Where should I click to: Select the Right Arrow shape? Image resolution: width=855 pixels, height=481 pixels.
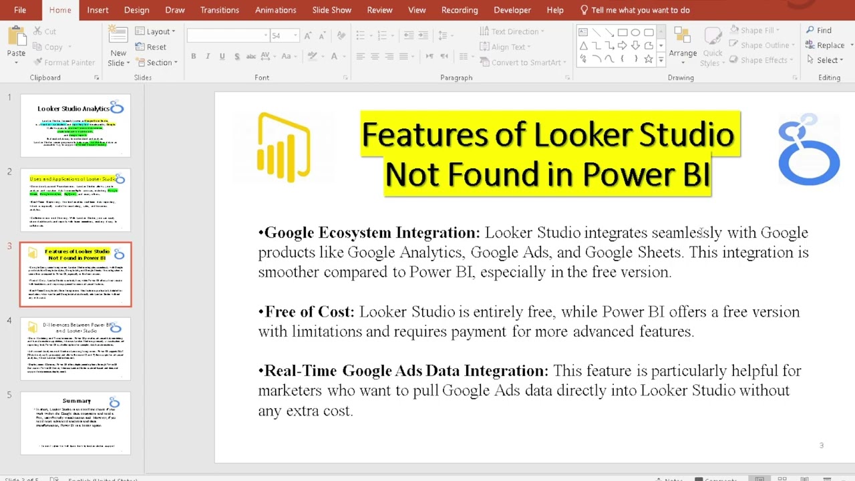(622, 45)
